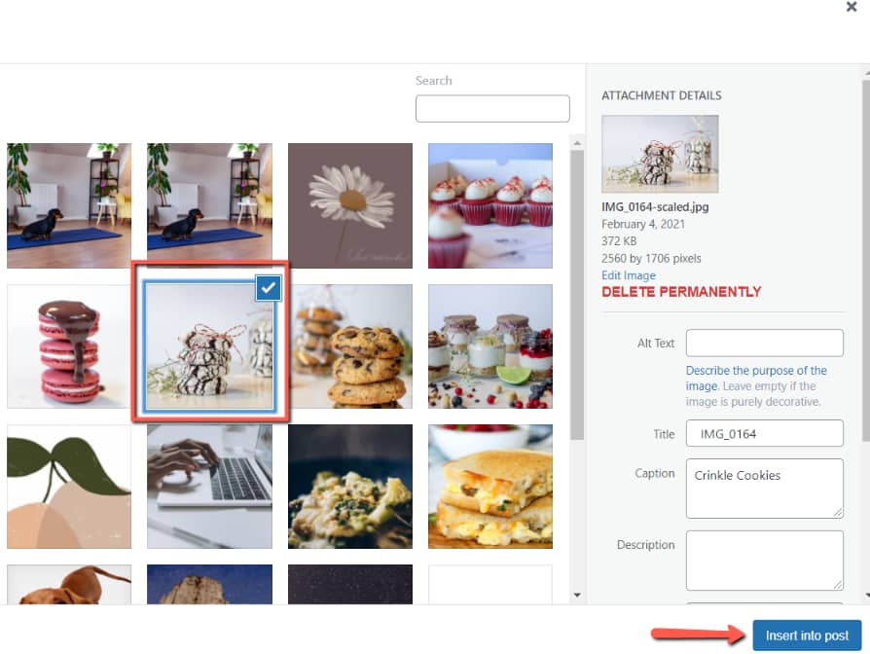
Task: Click the media grid scroll up arrow
Action: click(577, 143)
